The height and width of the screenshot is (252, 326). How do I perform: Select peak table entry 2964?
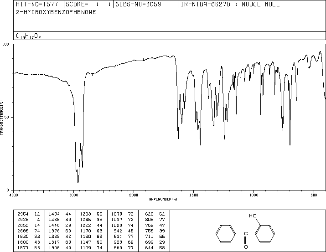pyautogui.click(x=23, y=214)
